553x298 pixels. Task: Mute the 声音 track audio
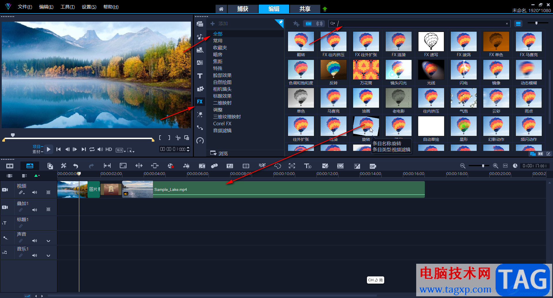[x=35, y=241]
